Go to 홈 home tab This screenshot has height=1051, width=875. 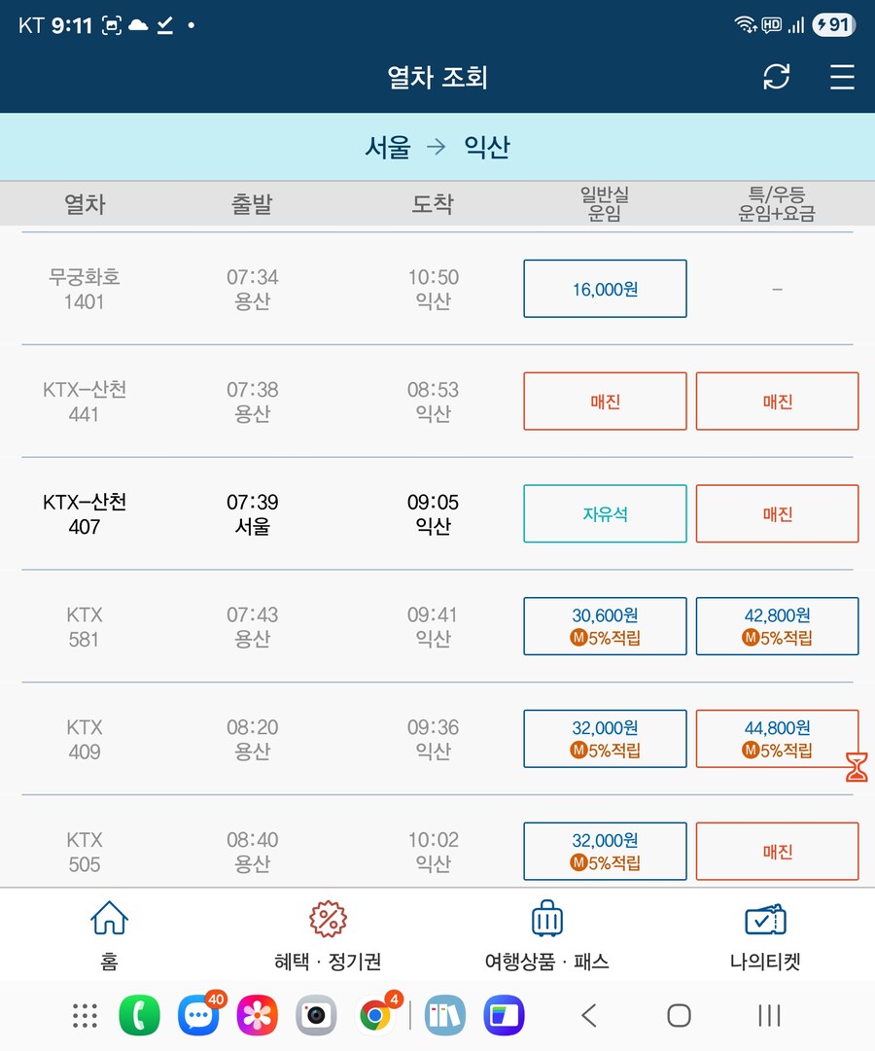[x=109, y=935]
